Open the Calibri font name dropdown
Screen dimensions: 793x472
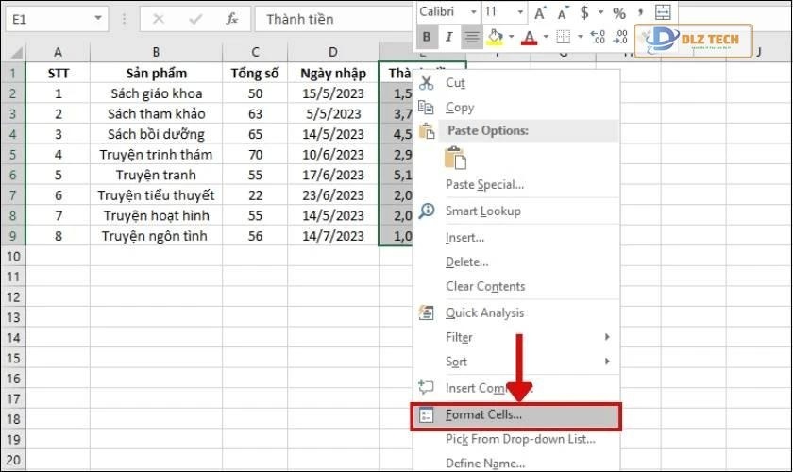point(473,11)
